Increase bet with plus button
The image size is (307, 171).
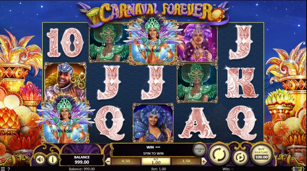[x=204, y=161]
